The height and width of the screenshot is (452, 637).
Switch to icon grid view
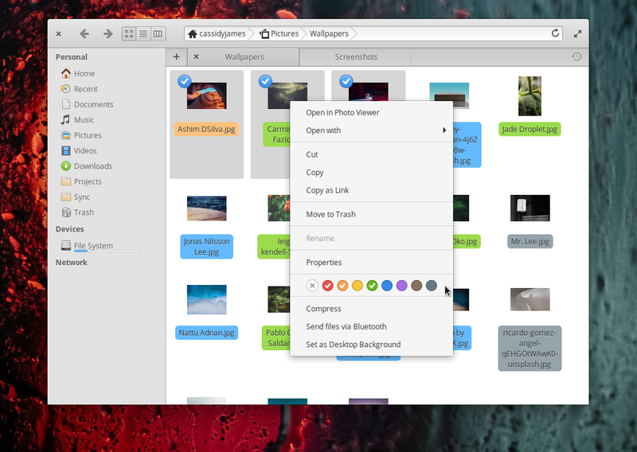129,33
